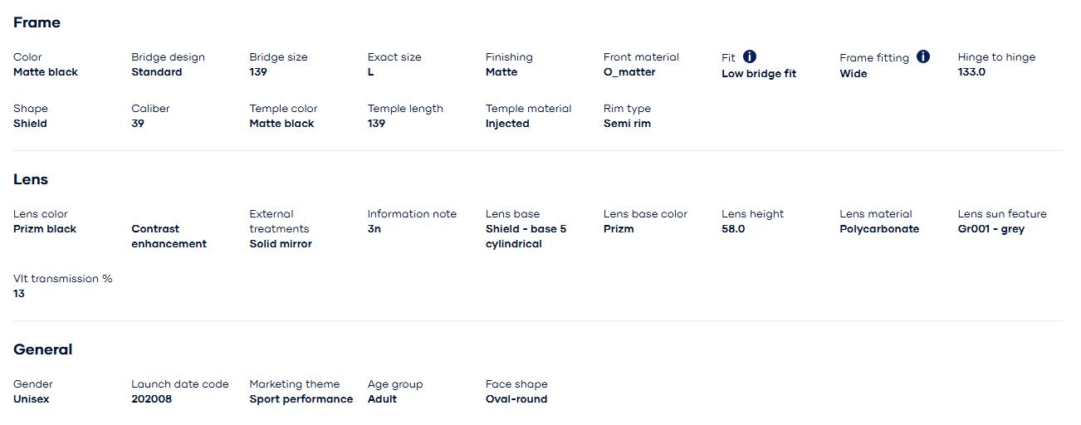Click the Oval-round face shape value
Screen dimensions: 1081x425
click(x=516, y=399)
